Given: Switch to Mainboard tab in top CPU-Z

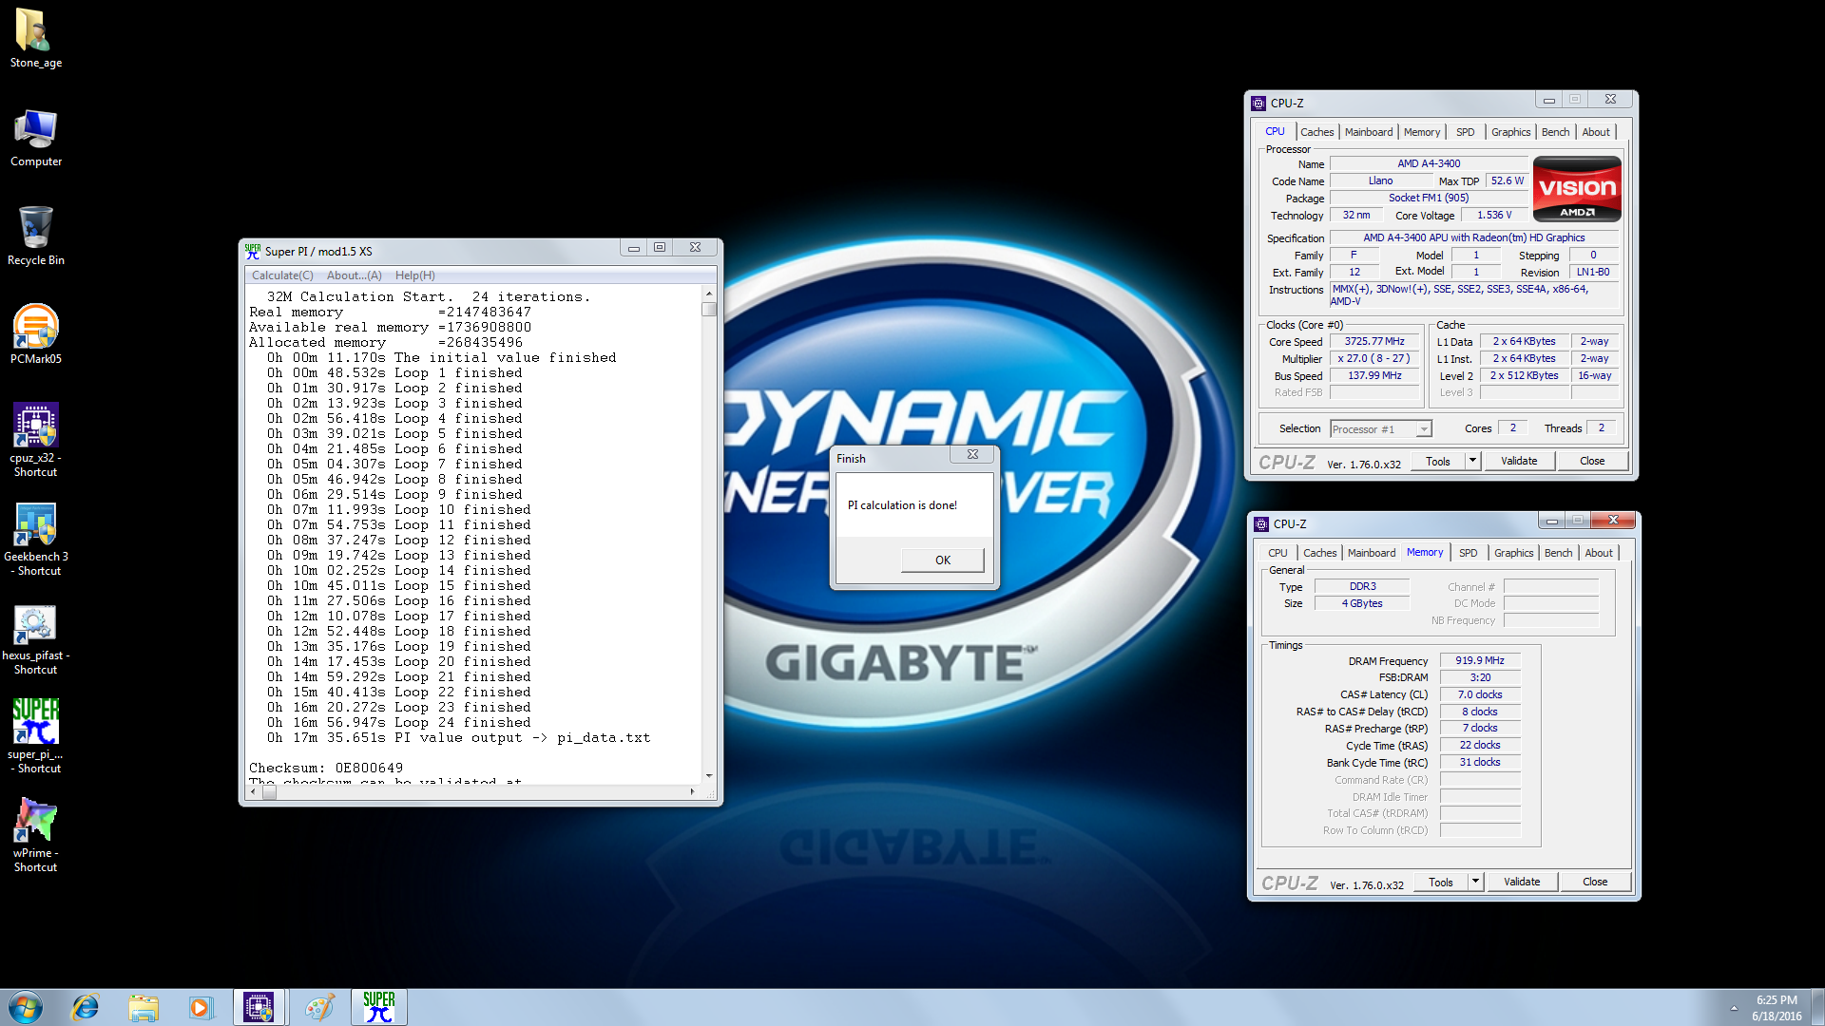Looking at the screenshot, I should (1369, 132).
